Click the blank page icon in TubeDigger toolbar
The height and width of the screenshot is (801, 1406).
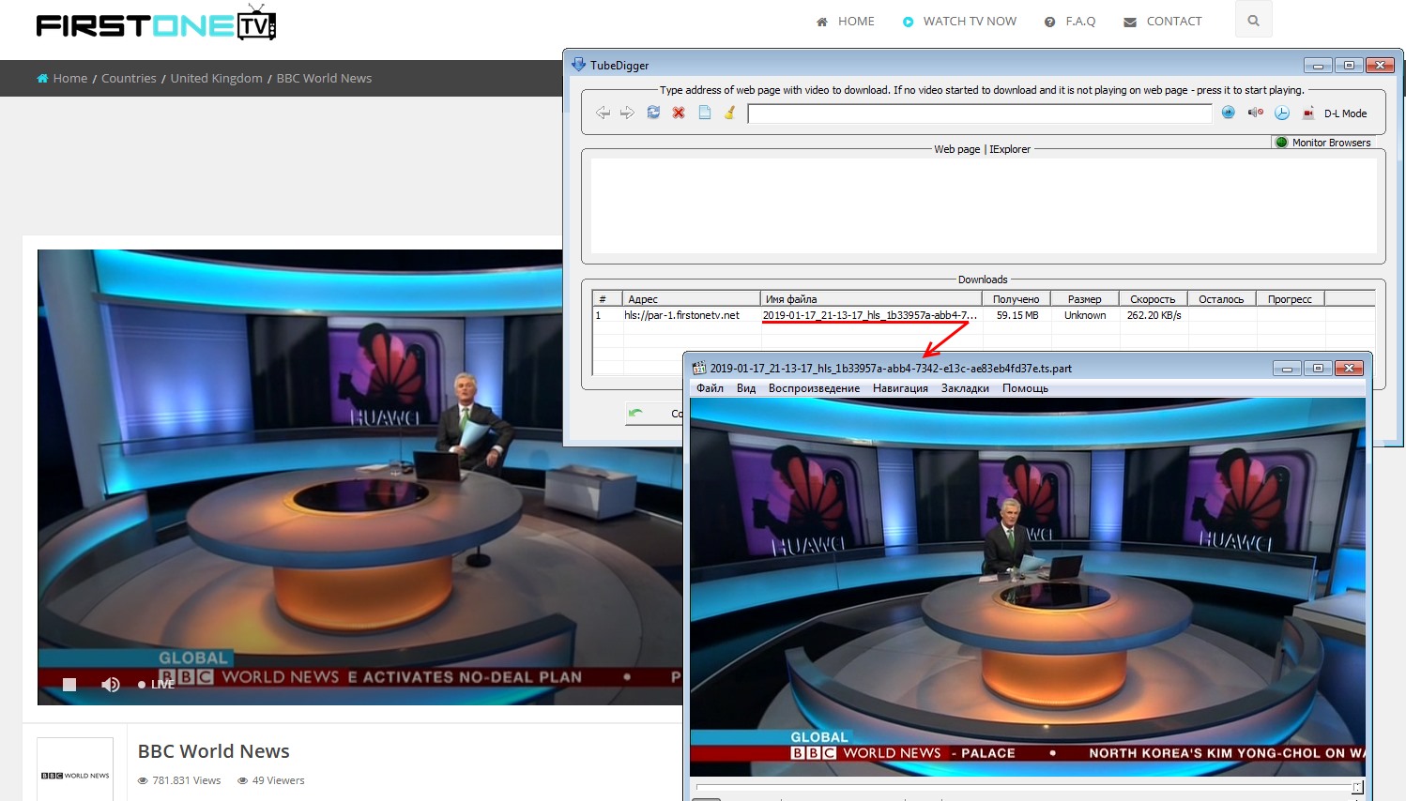click(x=705, y=113)
